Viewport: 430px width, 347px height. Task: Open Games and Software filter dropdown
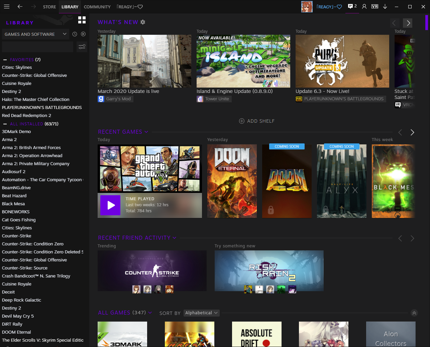pos(35,34)
